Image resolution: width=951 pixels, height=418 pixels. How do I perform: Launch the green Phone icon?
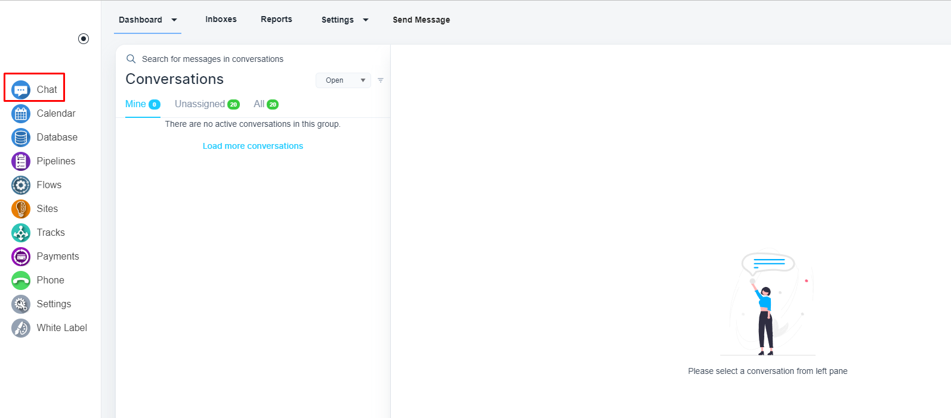pyautogui.click(x=21, y=280)
